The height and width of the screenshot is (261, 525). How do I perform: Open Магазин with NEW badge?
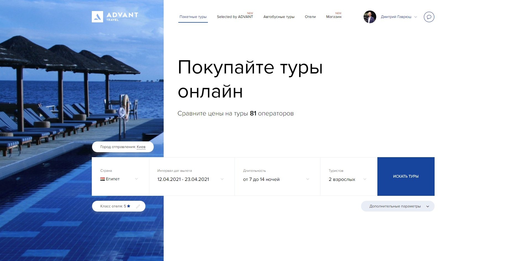[334, 17]
